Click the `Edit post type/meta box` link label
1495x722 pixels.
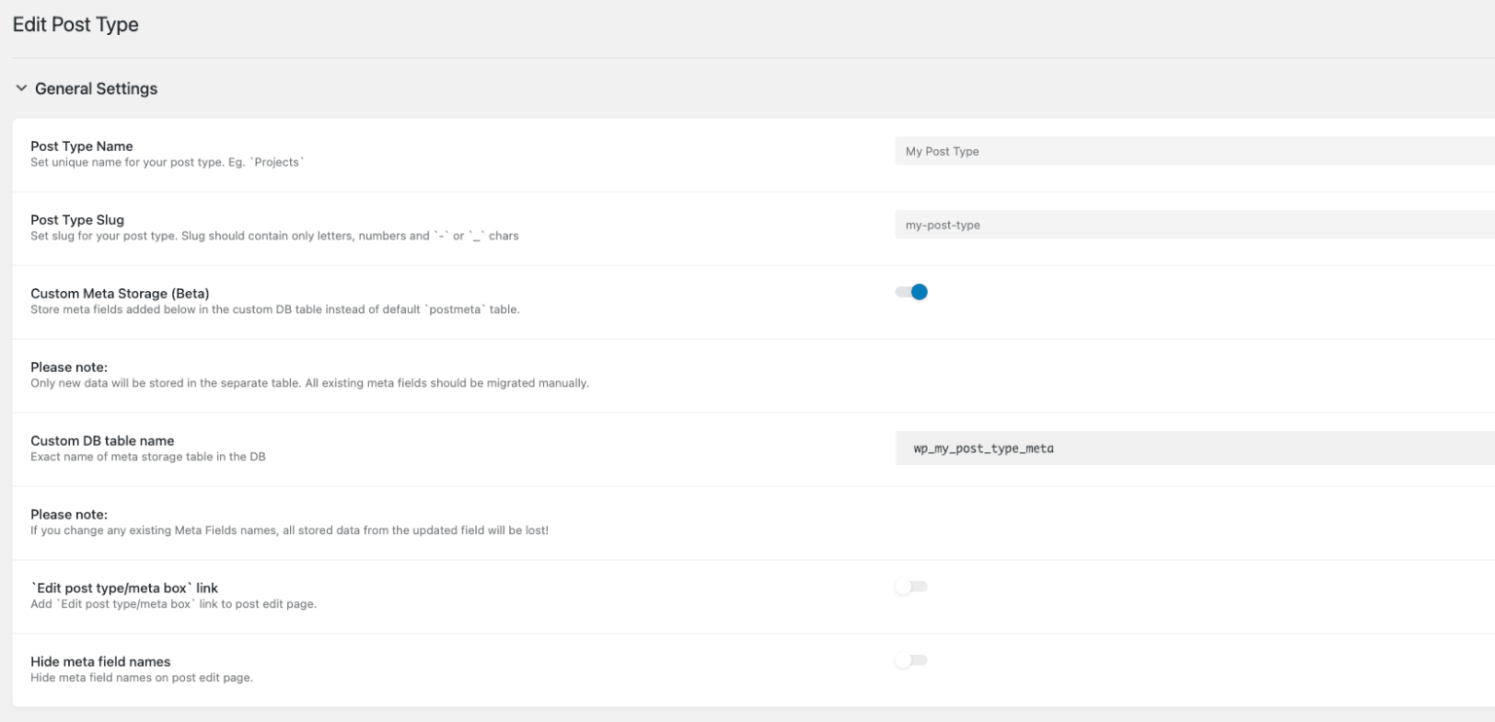pos(125,589)
